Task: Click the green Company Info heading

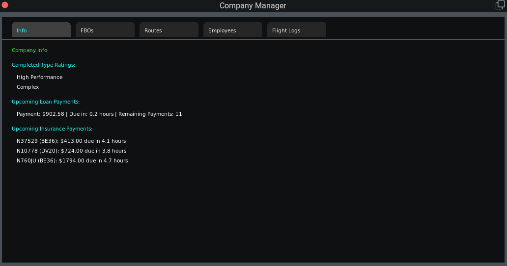Action: click(x=29, y=50)
